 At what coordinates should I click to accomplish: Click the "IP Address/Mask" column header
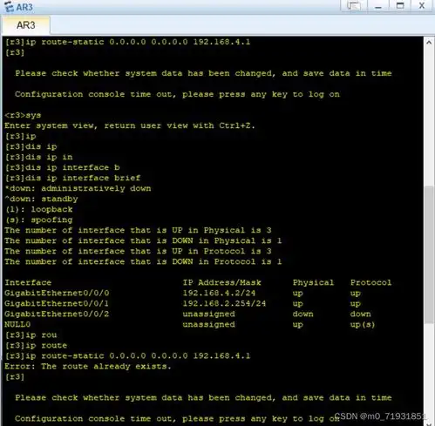point(222,282)
